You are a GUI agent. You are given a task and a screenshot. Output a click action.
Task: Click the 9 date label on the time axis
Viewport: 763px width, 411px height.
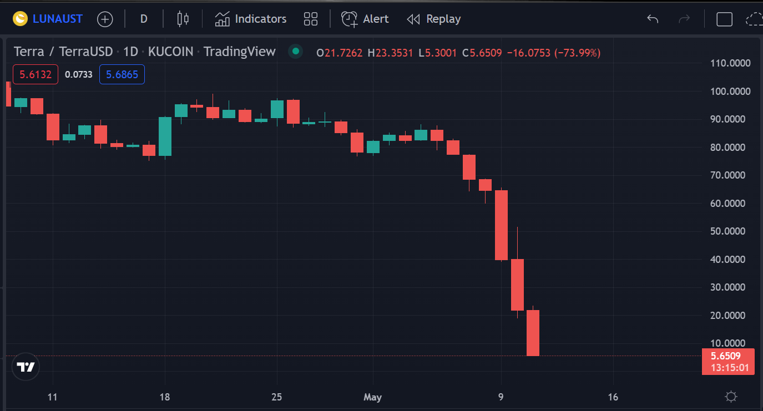[501, 397]
